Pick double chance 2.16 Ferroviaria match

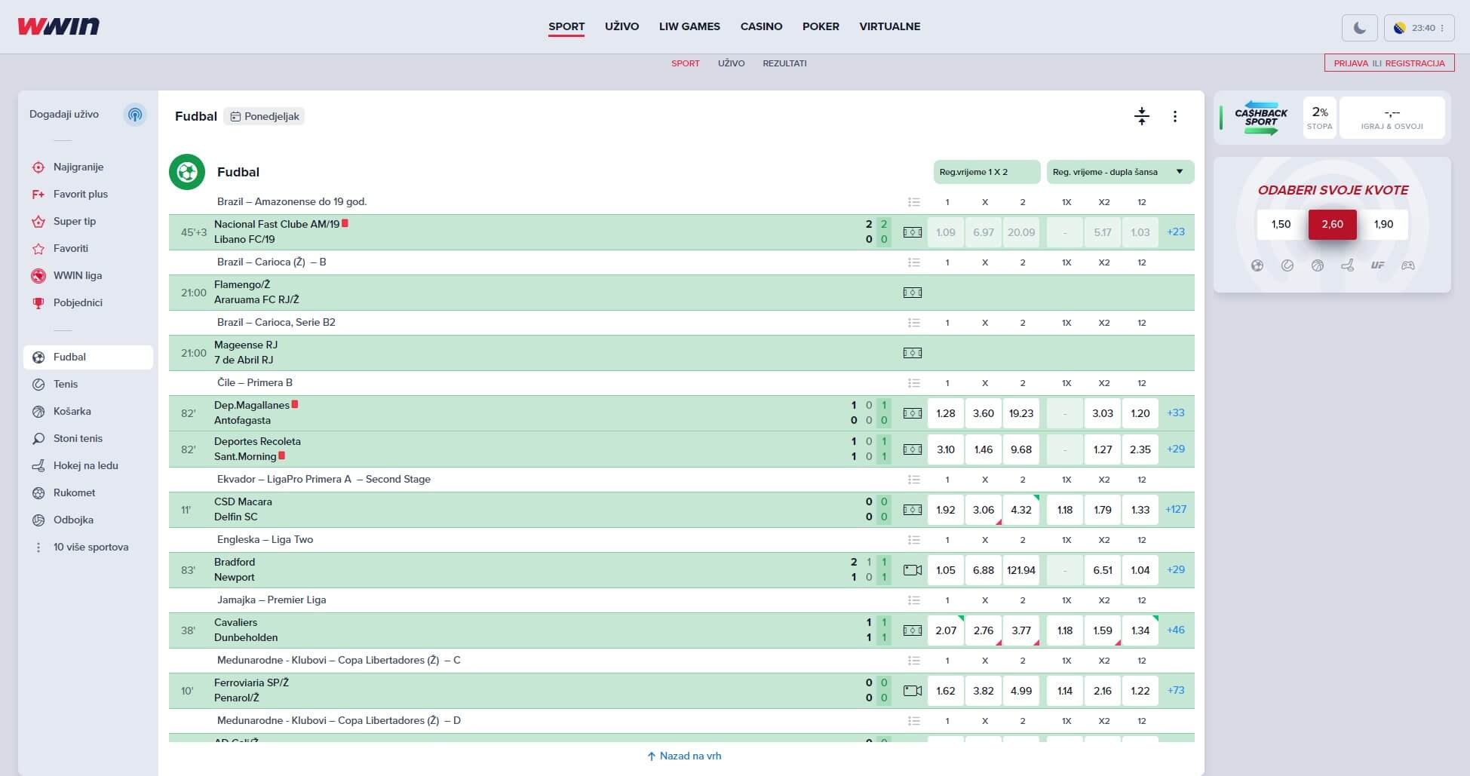pyautogui.click(x=1103, y=691)
